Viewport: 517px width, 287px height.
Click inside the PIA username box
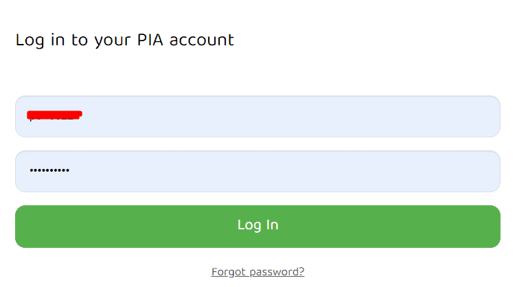click(257, 117)
